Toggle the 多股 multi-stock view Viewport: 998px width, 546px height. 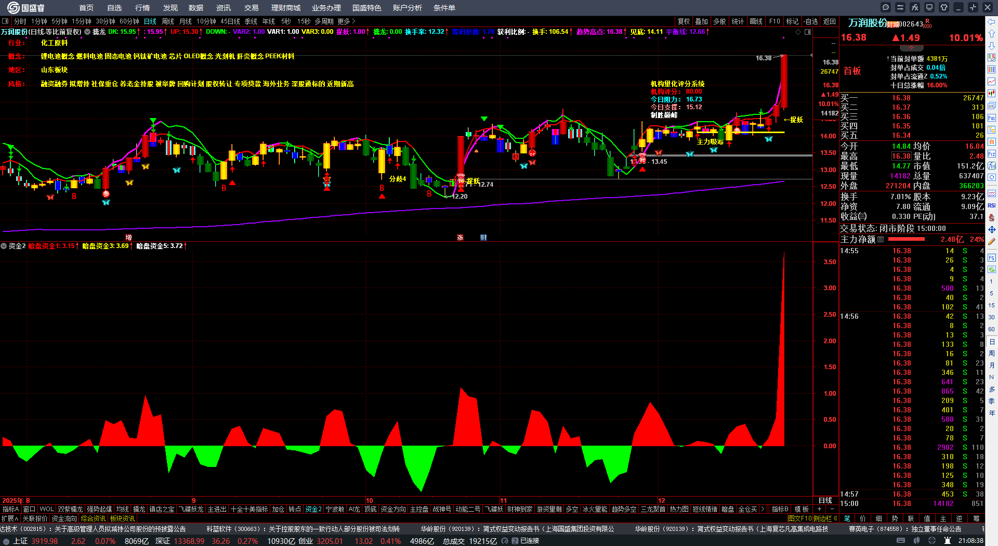pyautogui.click(x=719, y=21)
